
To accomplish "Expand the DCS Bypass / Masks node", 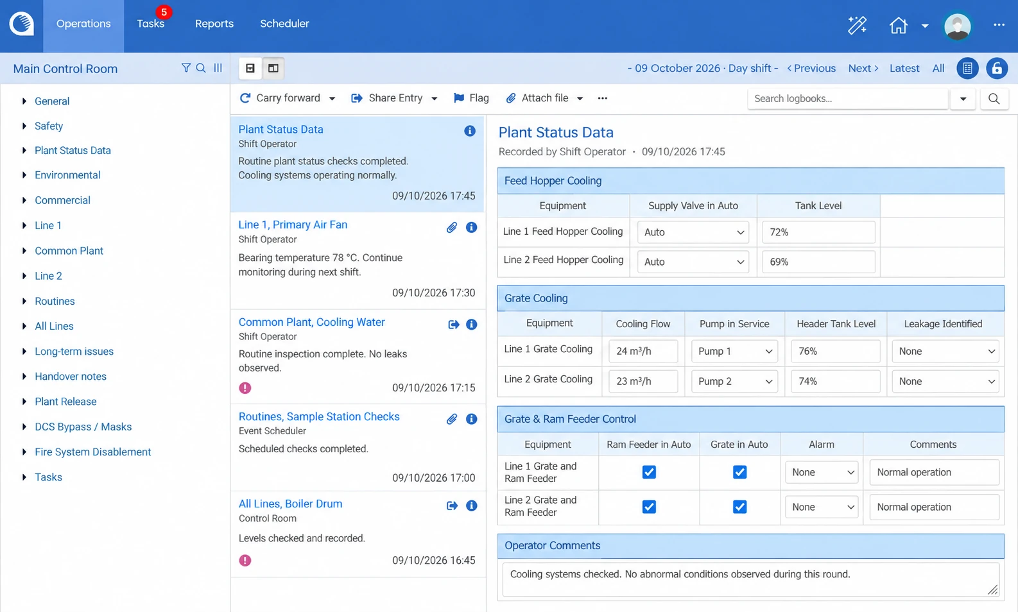I will click(24, 427).
